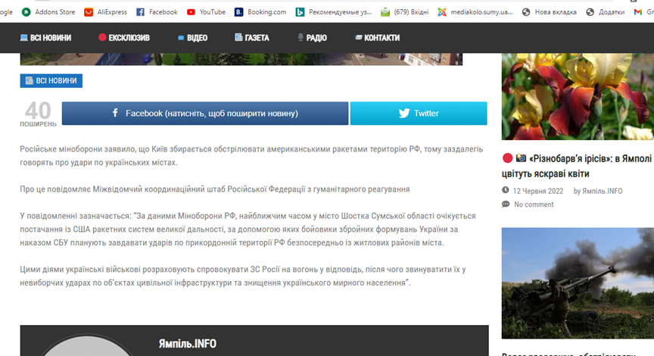Screen dimensions: 654x356
Task: Click the AliExpress bookmark icon
Action: coord(89,12)
